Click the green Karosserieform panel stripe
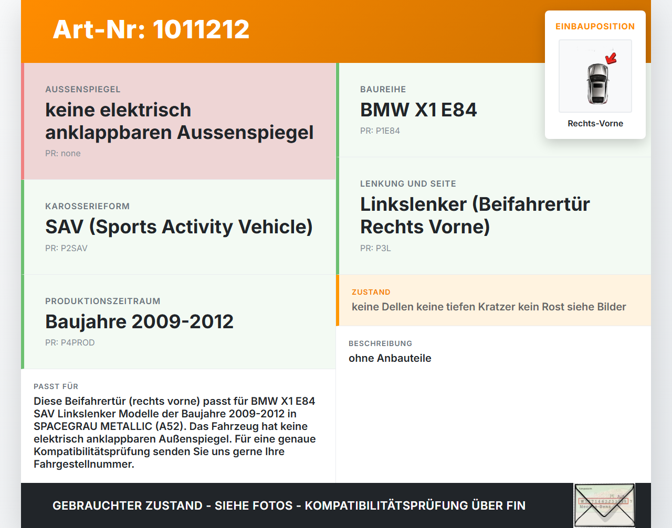Viewport: 672px width, 528px height. 22,227
